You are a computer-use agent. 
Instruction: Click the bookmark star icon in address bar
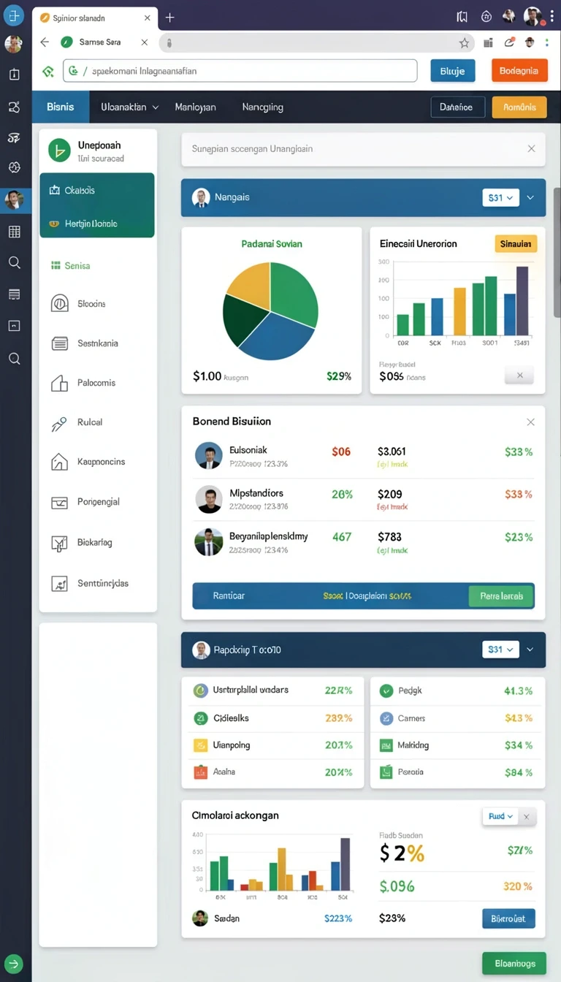[464, 43]
